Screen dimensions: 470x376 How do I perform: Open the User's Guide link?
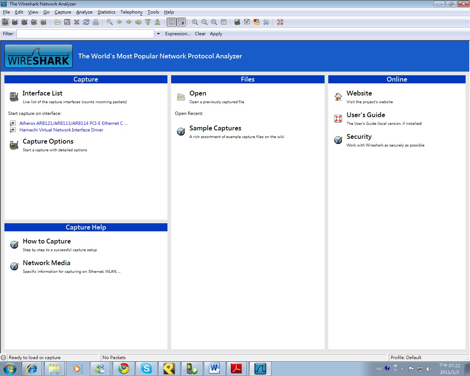366,115
